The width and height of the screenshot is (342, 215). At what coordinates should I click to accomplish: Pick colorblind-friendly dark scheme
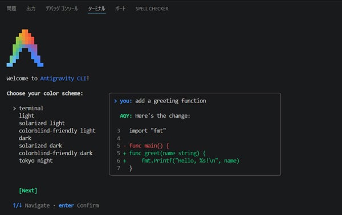tap(56, 153)
